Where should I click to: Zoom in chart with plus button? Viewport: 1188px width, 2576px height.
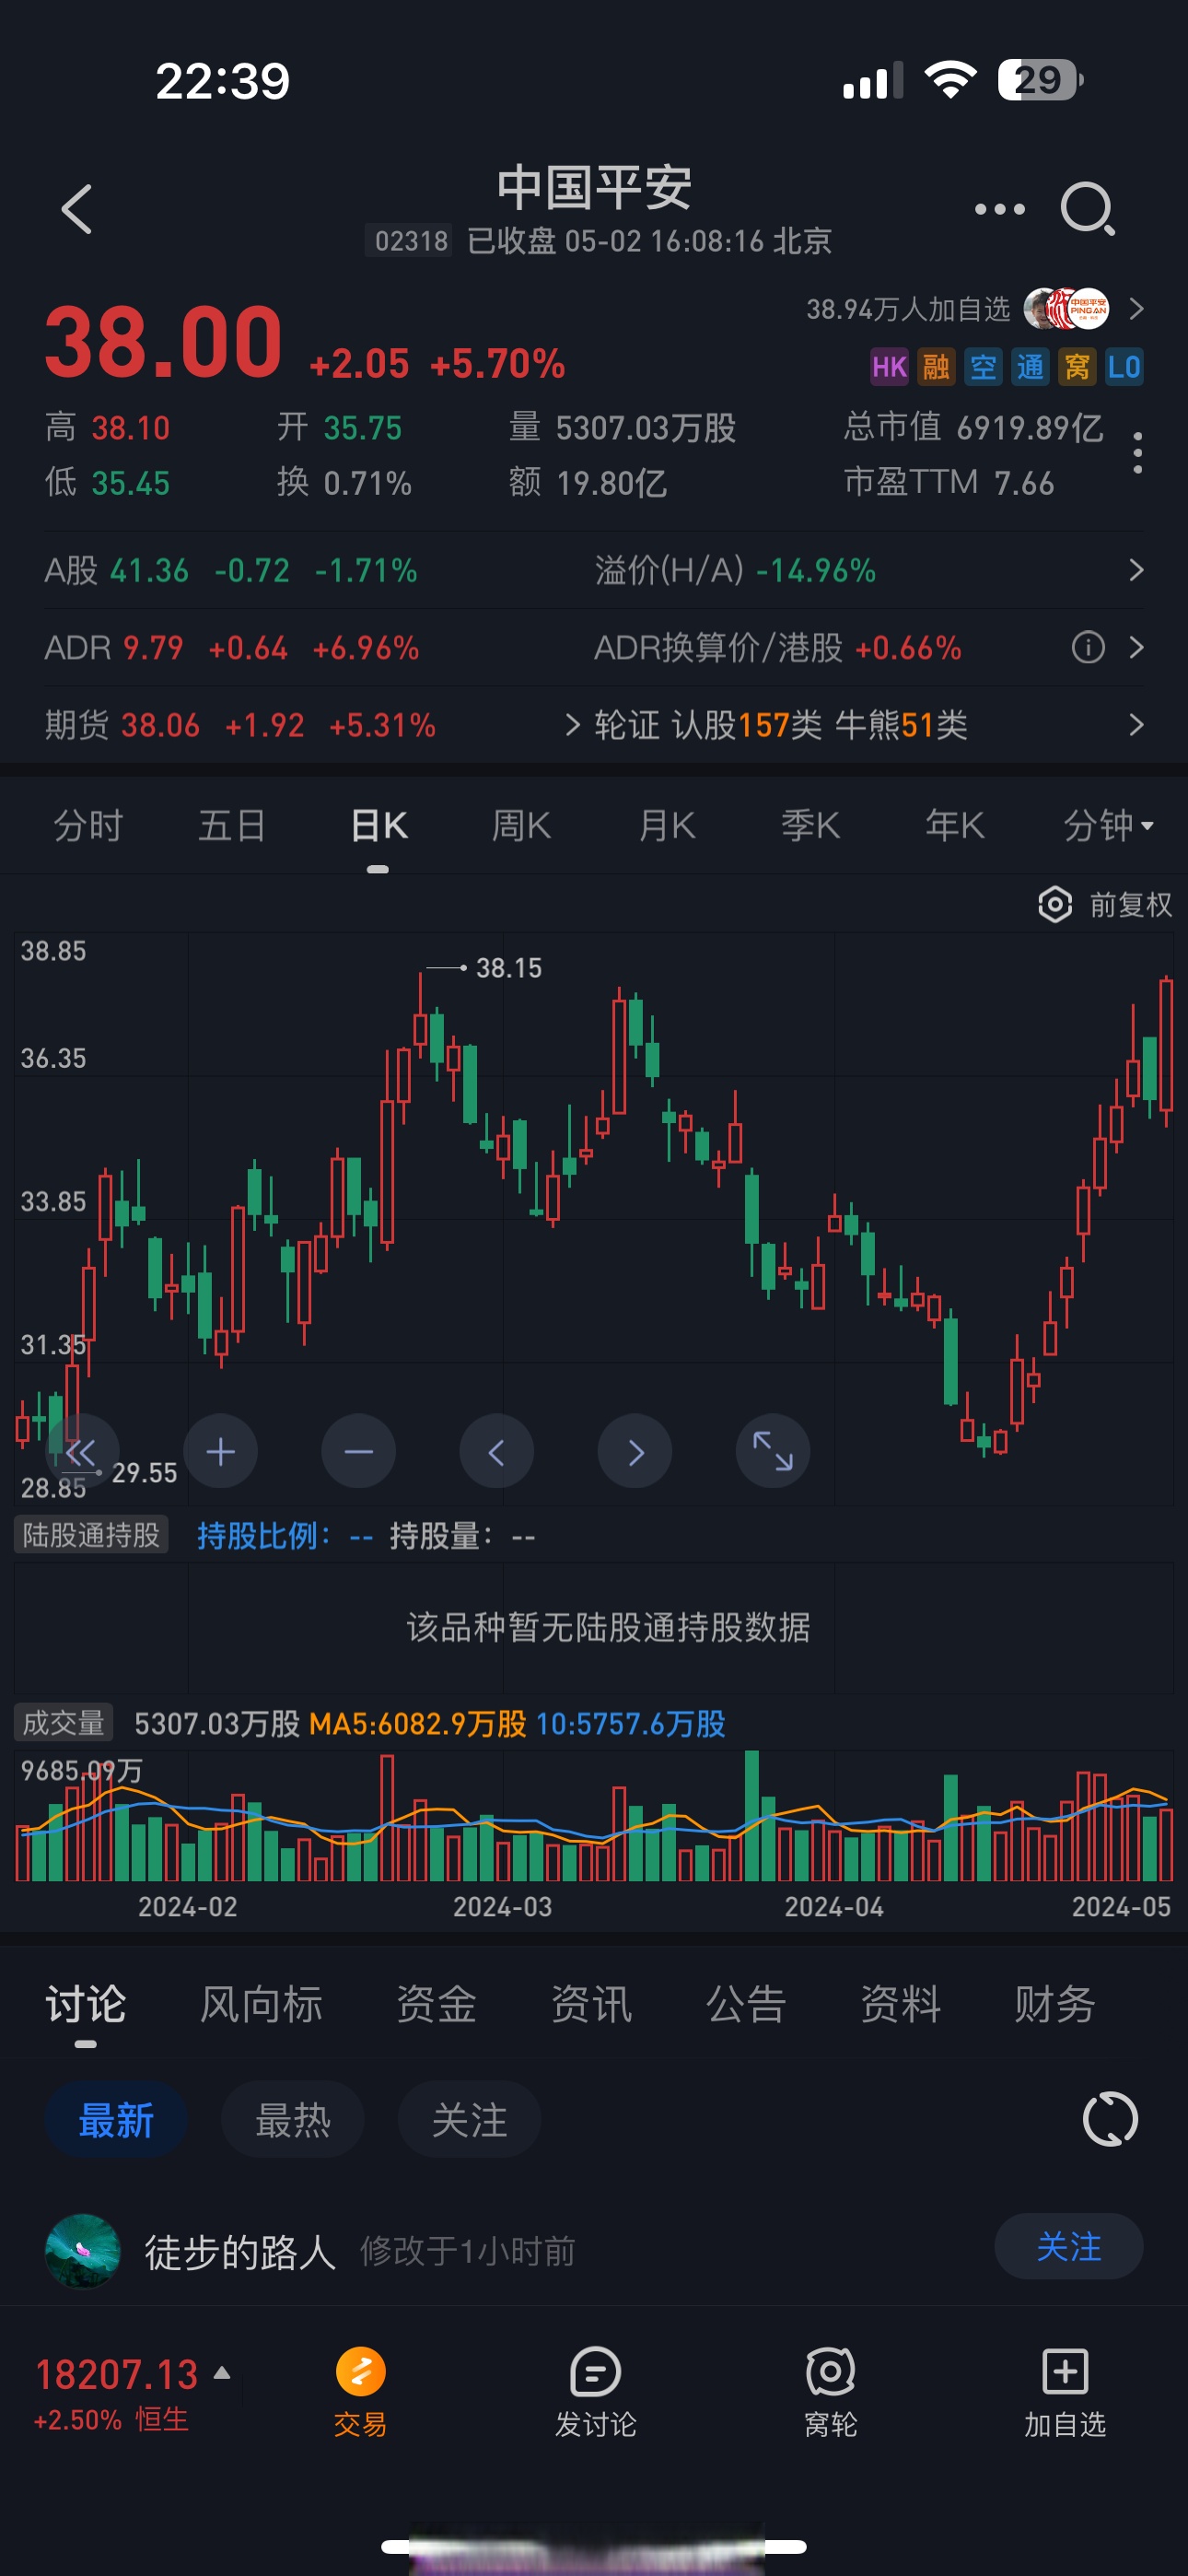220,1451
